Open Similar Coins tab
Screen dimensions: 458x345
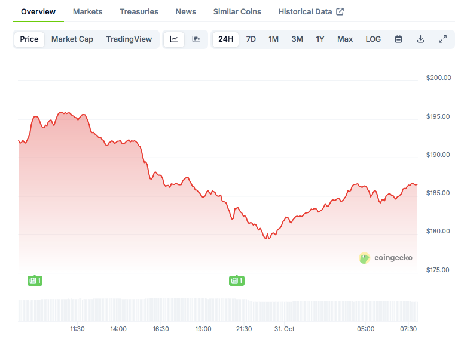point(237,11)
